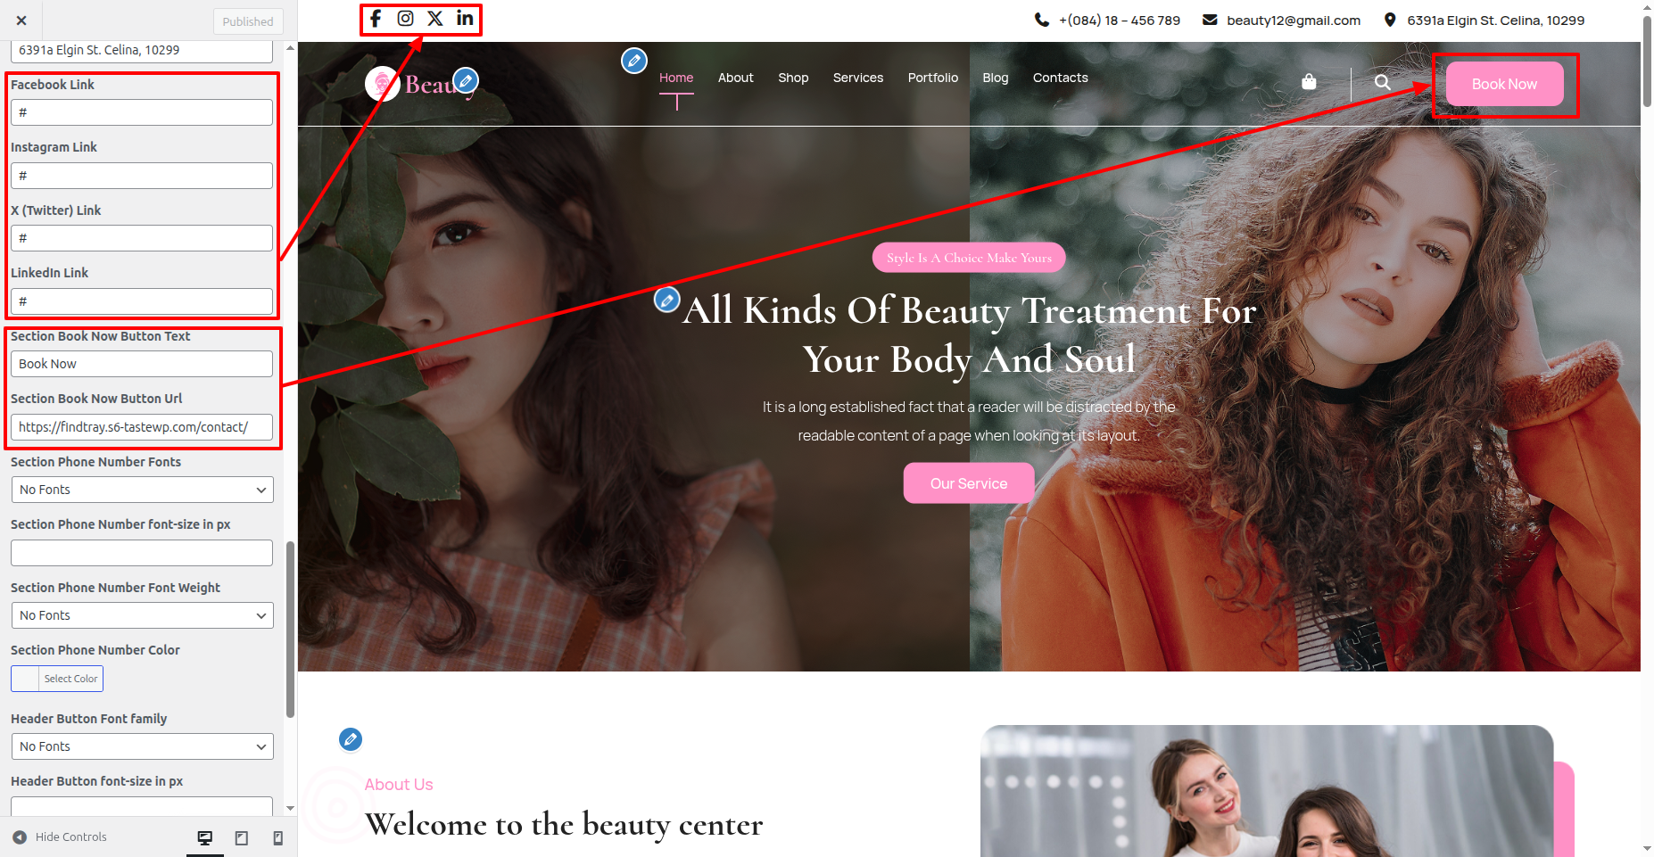Click the Our Service button
This screenshot has height=857, width=1654.
(968, 483)
